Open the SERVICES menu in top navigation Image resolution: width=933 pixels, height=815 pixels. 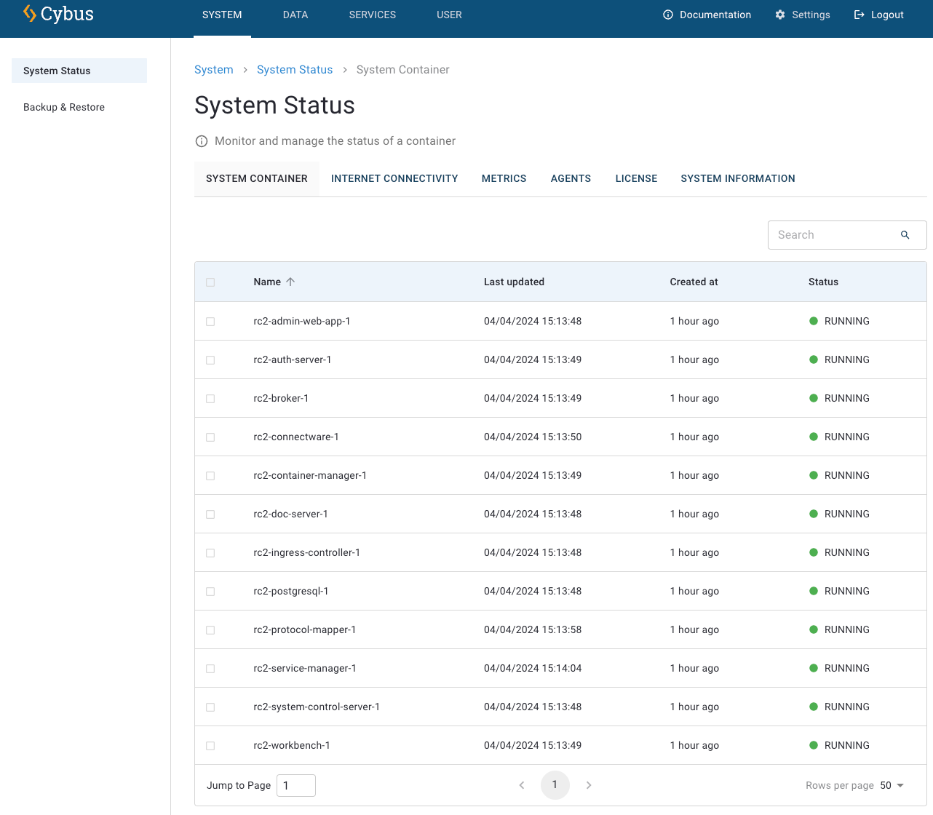tap(372, 15)
